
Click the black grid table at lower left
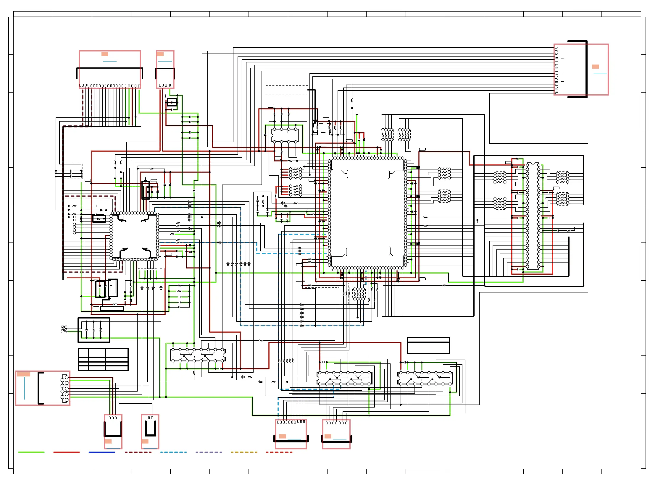click(103, 359)
